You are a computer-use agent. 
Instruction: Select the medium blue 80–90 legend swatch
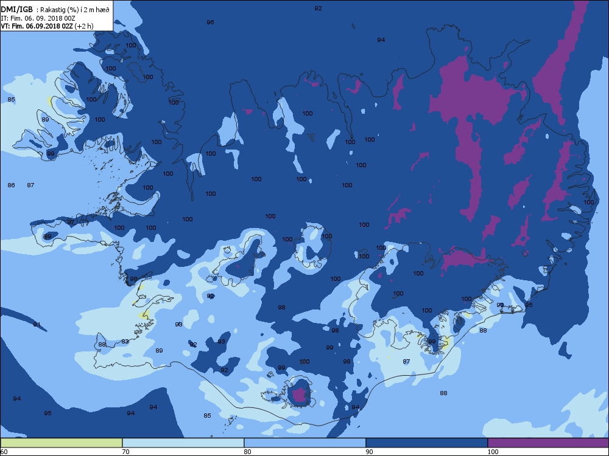[x=305, y=443]
